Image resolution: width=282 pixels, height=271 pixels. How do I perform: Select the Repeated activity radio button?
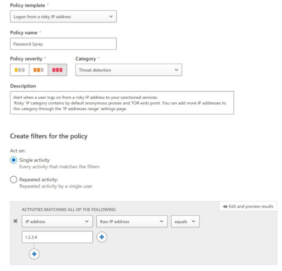tap(14, 180)
